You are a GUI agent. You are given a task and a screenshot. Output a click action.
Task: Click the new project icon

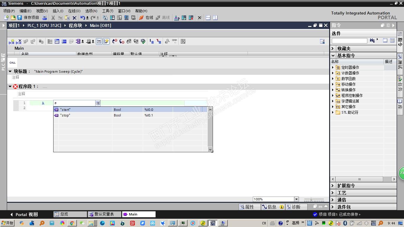pos(6,18)
